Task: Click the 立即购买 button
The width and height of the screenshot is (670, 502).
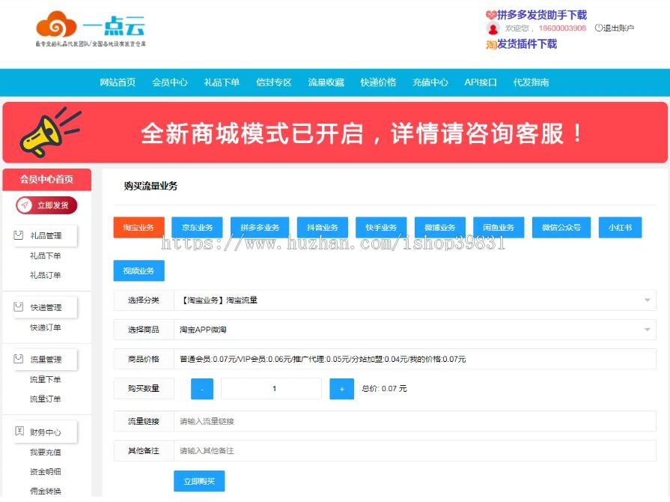Action: (199, 482)
